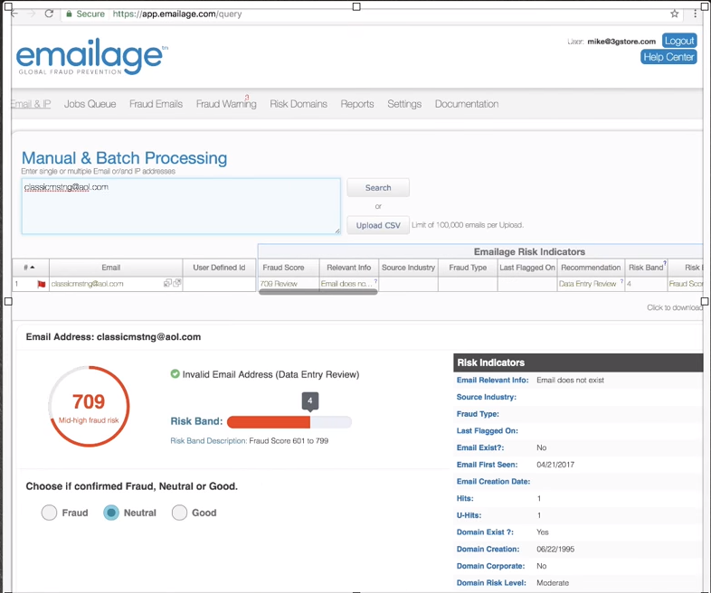
Task: Click the User Defined Id column header
Action: (x=219, y=268)
